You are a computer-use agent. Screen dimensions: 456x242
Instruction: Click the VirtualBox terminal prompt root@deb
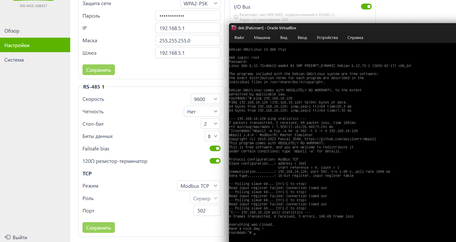(x=240, y=233)
